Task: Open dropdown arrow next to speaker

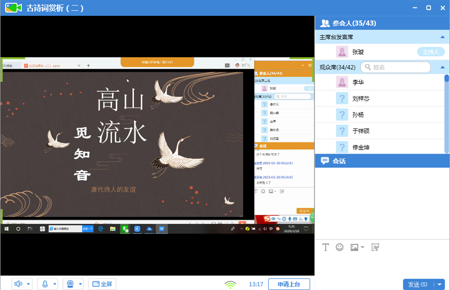Action: click(29, 284)
